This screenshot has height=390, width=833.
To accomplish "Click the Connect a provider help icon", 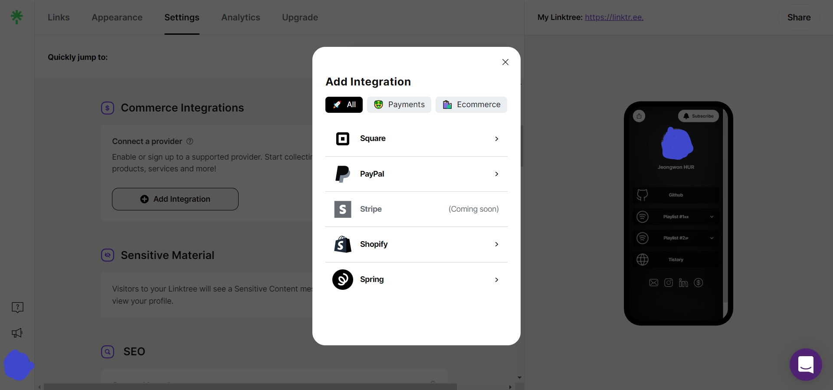I will pyautogui.click(x=190, y=141).
